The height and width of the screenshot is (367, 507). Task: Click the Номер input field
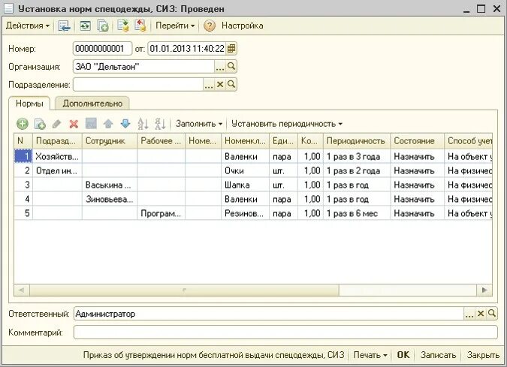(x=102, y=49)
